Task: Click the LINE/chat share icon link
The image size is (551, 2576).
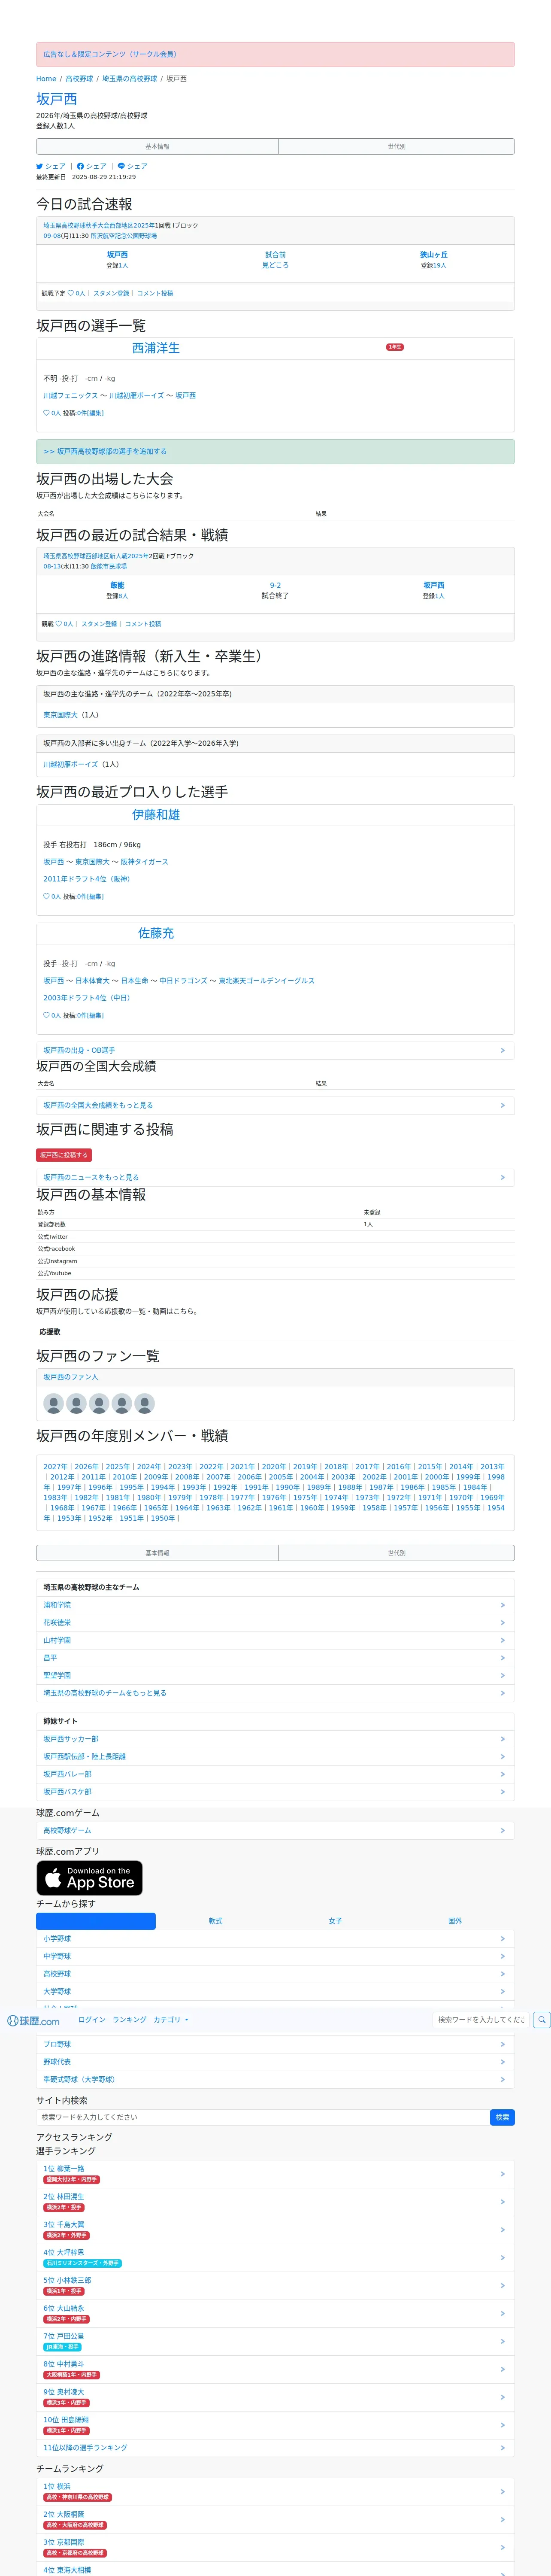Action: [133, 166]
